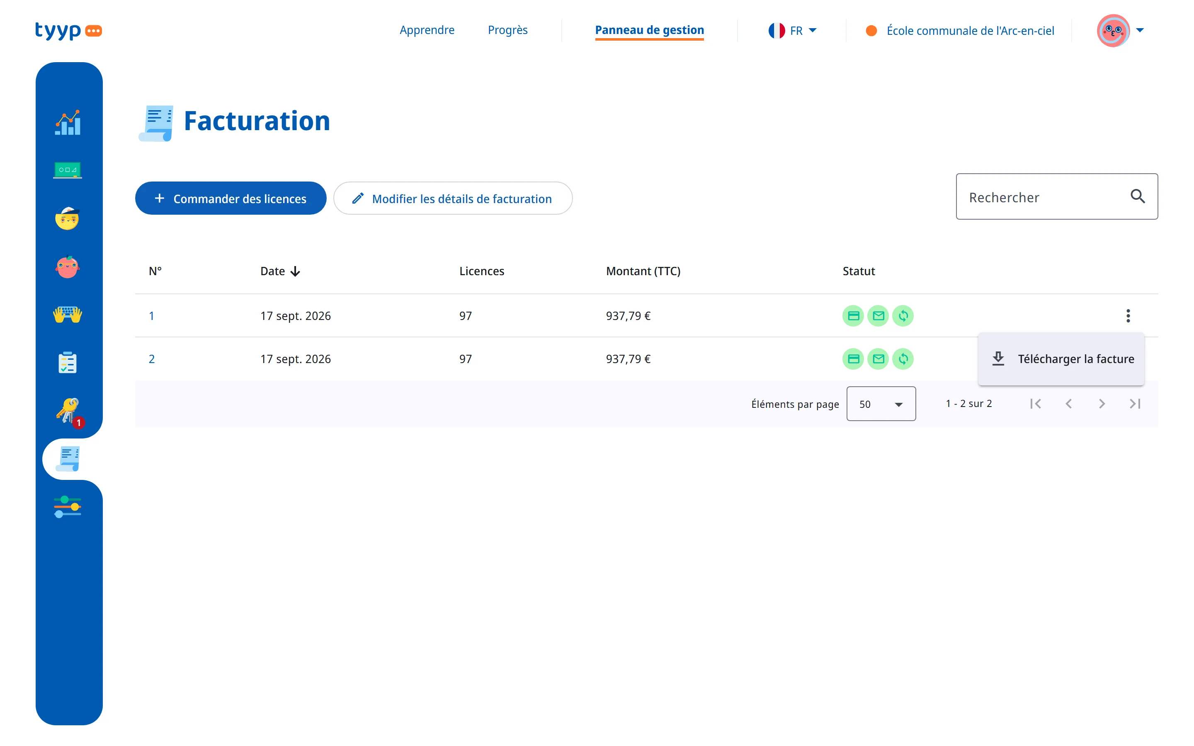Open the three-dot menu for invoice 1

[x=1128, y=316]
